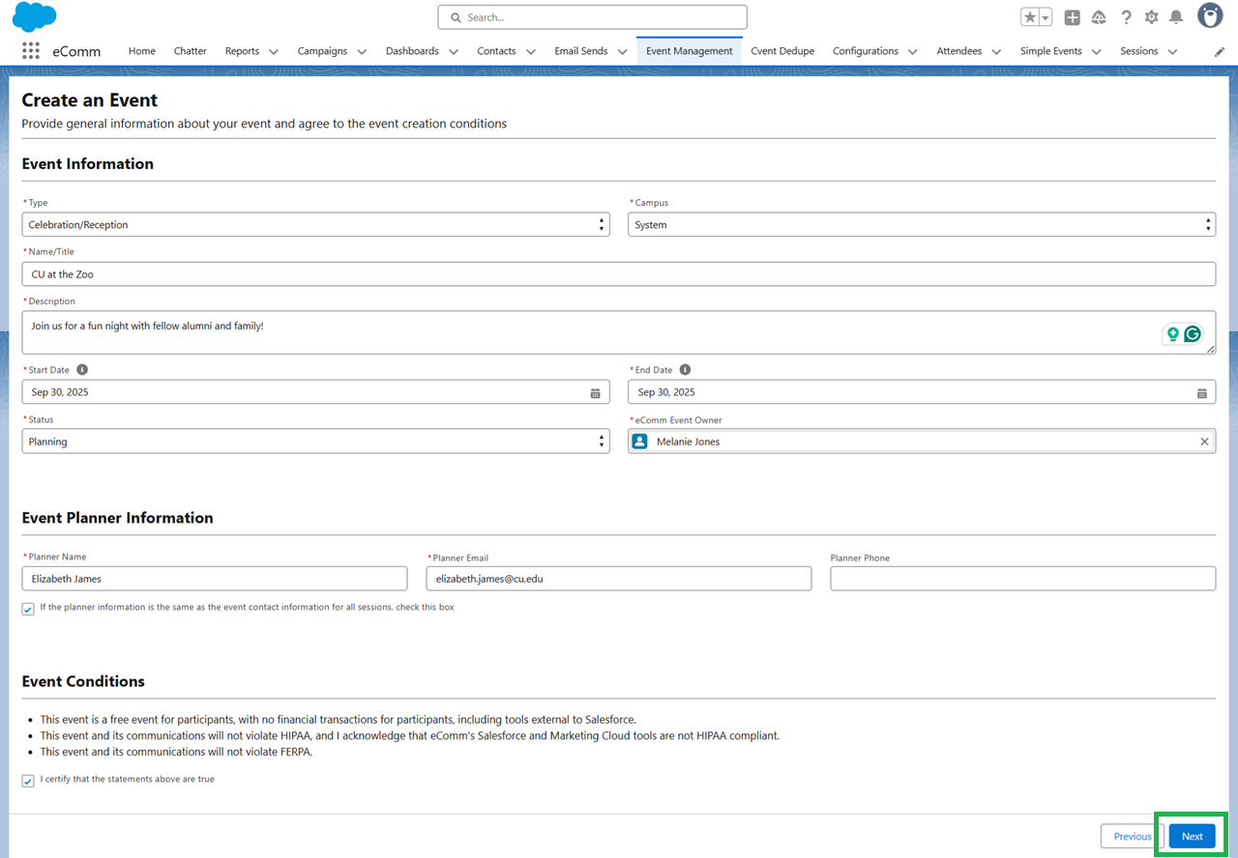Click the End Date input field

922,392
